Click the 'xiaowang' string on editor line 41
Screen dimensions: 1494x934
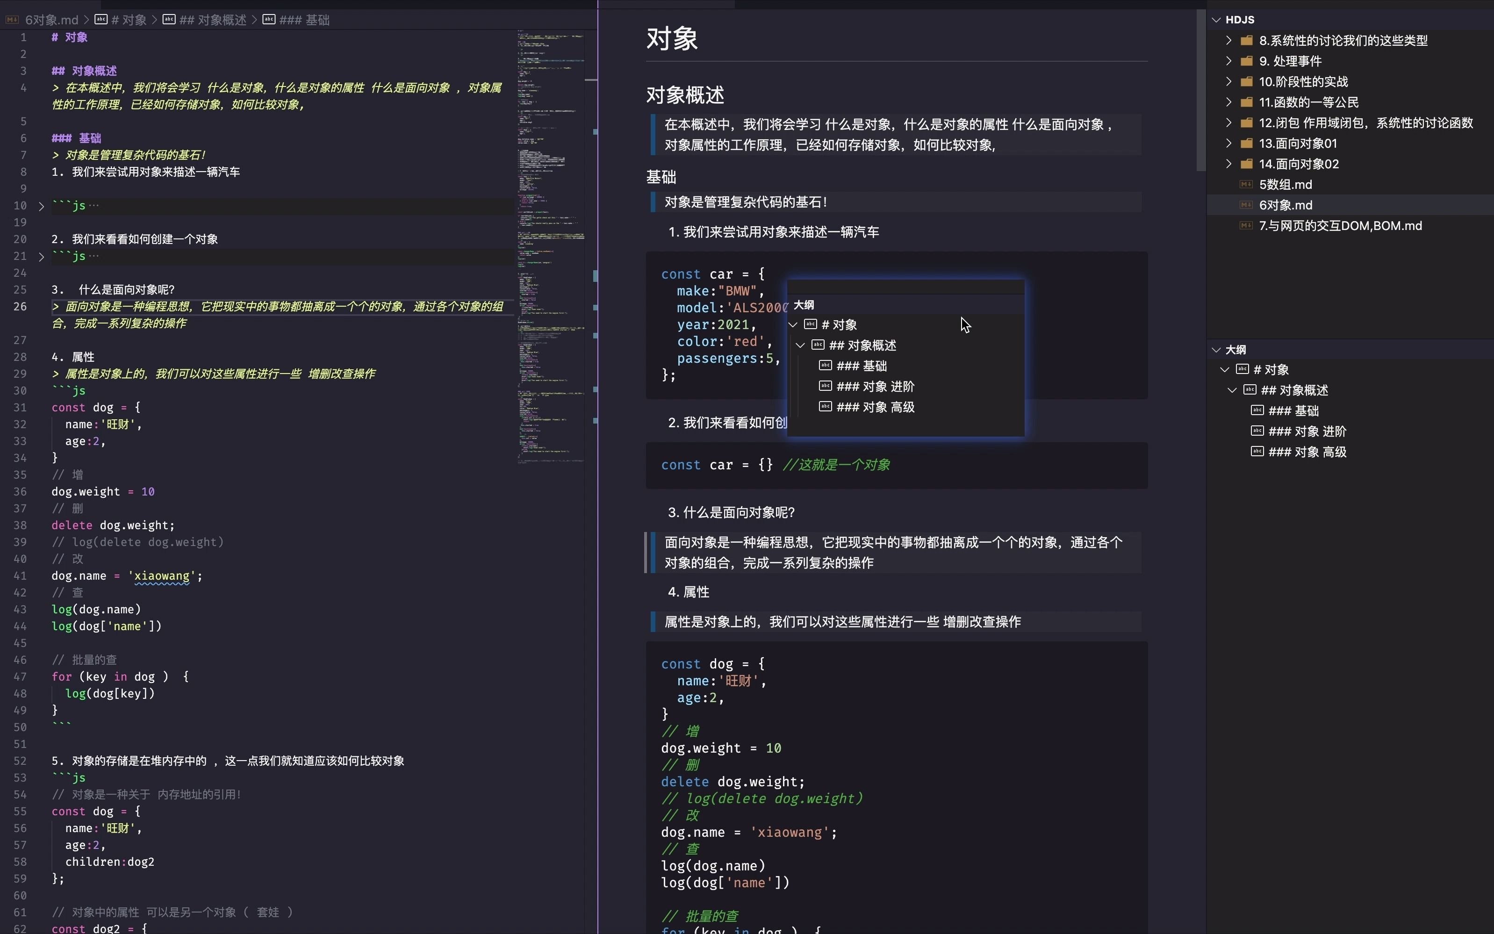tap(162, 576)
